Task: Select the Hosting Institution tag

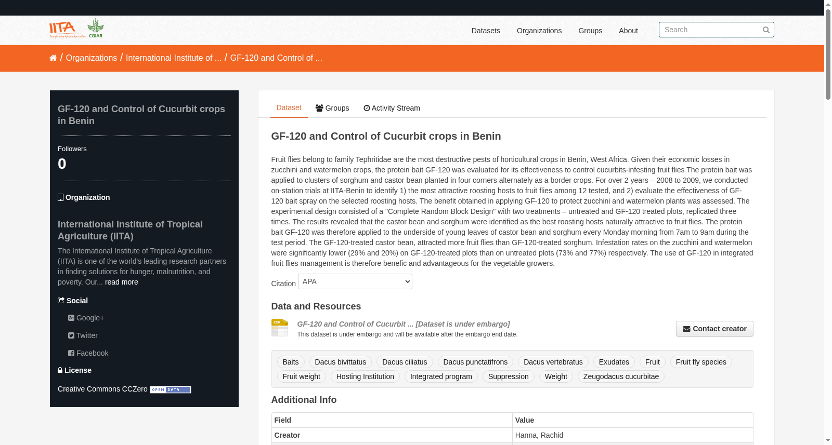Action: [365, 376]
